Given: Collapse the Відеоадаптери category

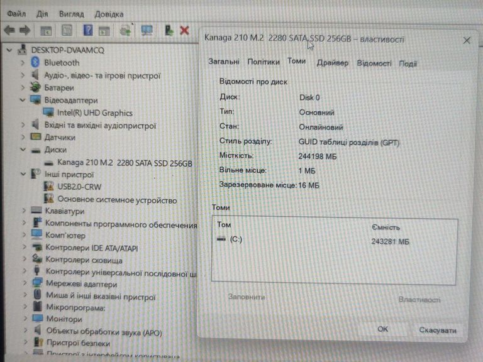Looking at the screenshot, I should 22,100.
